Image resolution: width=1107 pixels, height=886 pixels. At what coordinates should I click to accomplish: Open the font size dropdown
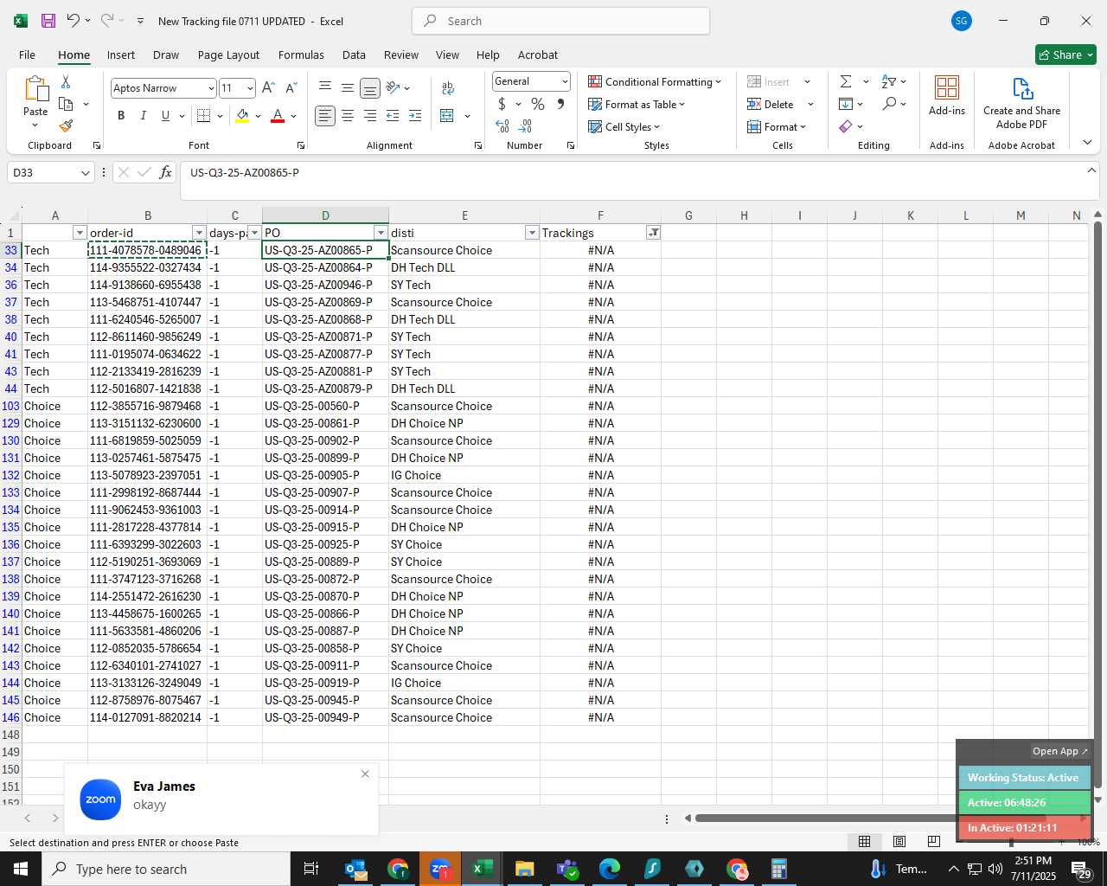tap(250, 88)
